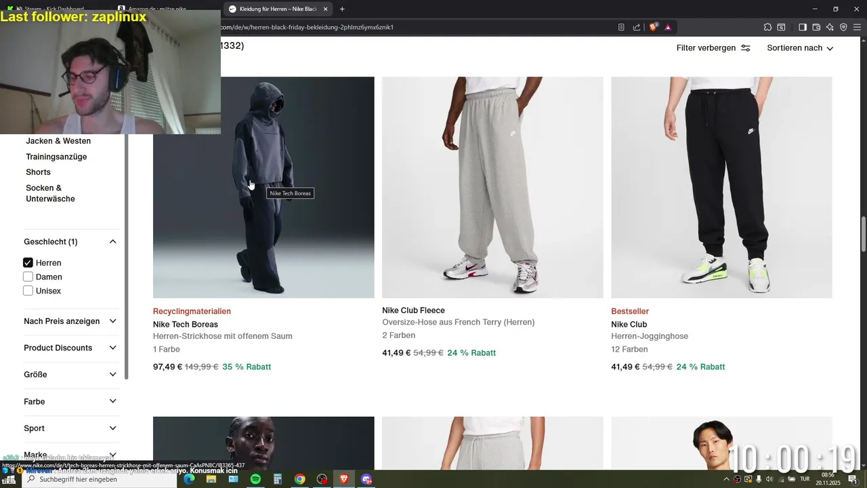Open the Brave Wallet icon
The image size is (867, 488).
click(x=816, y=27)
